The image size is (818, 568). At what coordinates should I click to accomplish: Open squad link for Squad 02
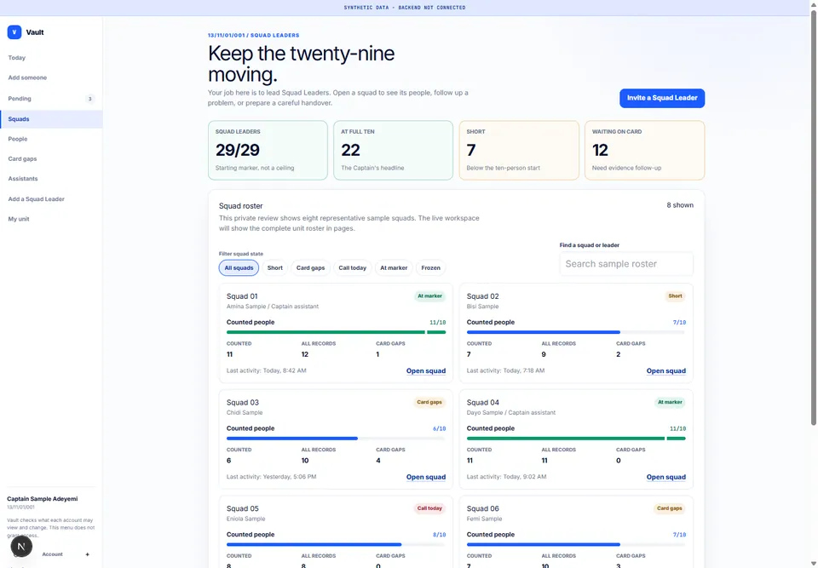[665, 370]
